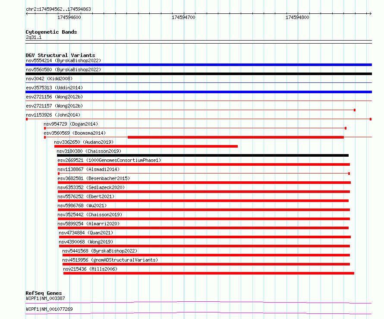The width and height of the screenshot is (384, 319).
Task: Click the RefSeq Genes track title
Action: (x=44, y=293)
